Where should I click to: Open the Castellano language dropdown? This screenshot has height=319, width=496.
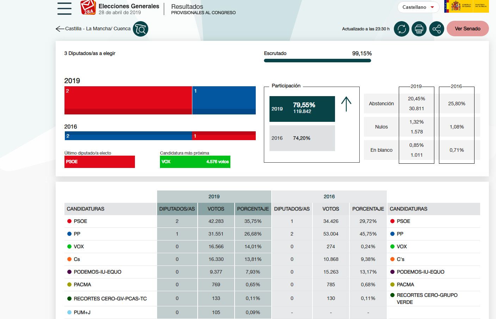pos(418,7)
